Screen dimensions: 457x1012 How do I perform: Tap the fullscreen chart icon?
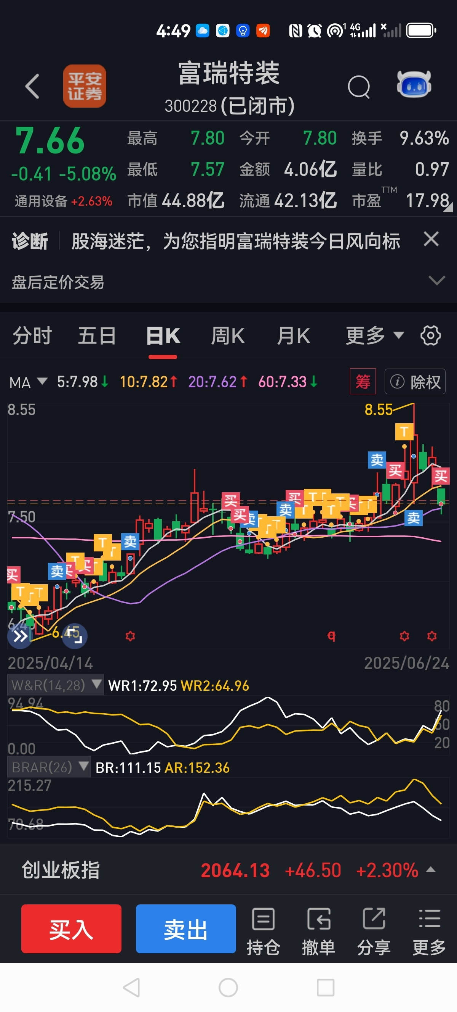pos(75,636)
